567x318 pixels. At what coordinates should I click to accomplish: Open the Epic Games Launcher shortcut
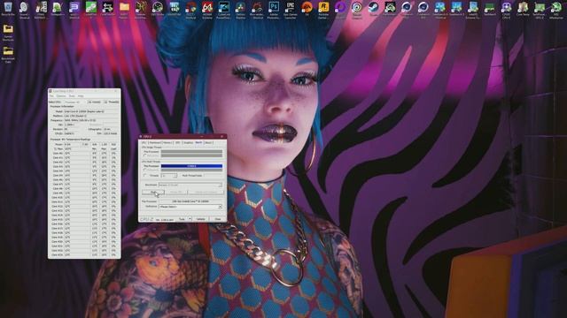tap(291, 10)
